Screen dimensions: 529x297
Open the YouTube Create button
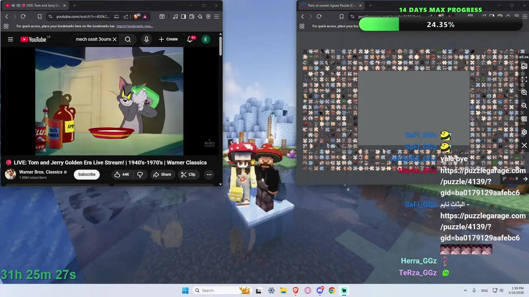168,39
